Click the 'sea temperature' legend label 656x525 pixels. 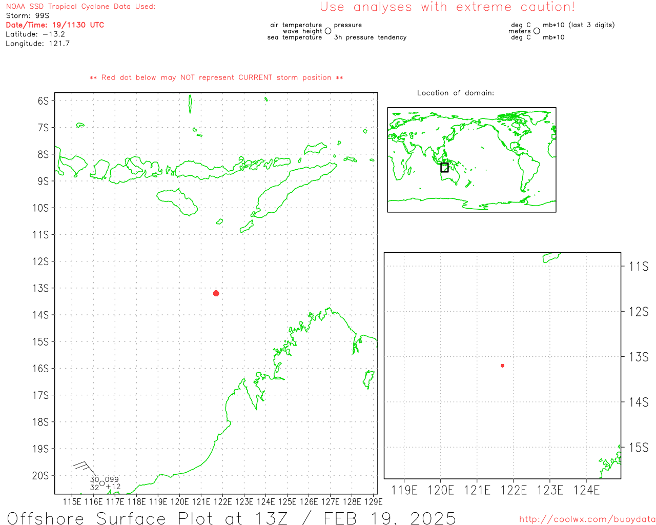(x=295, y=37)
